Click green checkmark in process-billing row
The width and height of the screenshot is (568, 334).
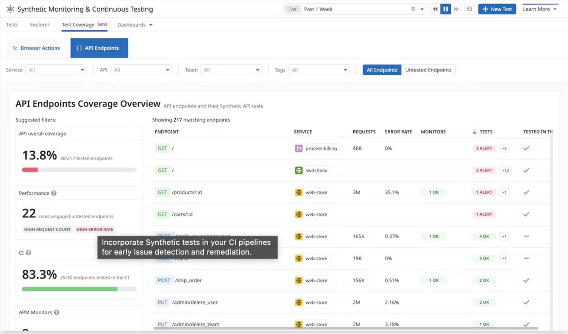point(526,148)
